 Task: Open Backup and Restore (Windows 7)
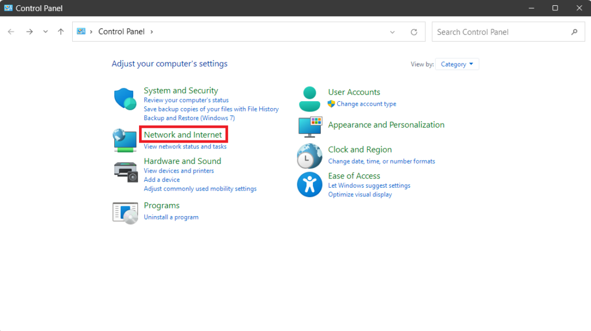(189, 118)
